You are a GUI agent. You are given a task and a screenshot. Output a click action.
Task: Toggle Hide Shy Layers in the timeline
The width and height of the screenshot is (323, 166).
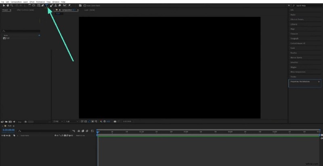pyautogui.click(x=79, y=131)
